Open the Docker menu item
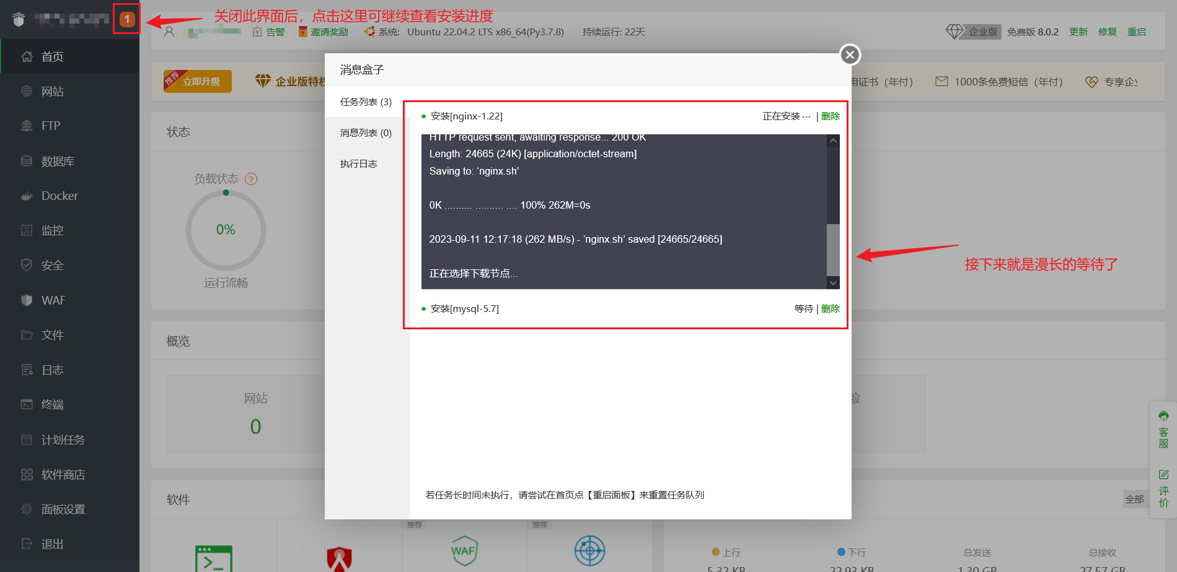This screenshot has height=572, width=1177. point(69,196)
